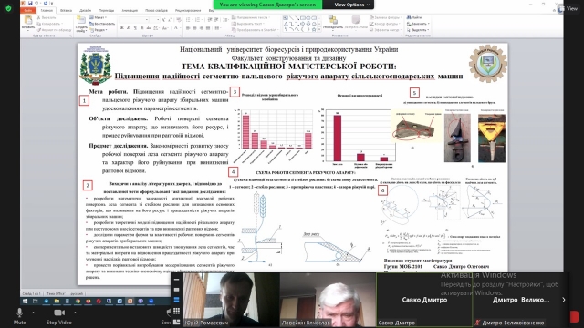This screenshot has width=584, height=328.
Task: Open the Переходы ribbon tab
Action: 107,10
